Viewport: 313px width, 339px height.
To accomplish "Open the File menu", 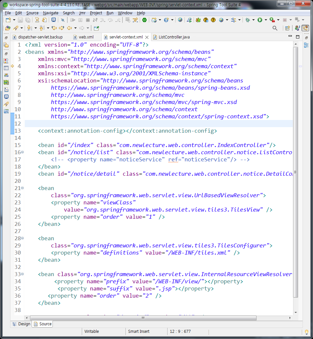I will (8, 13).
